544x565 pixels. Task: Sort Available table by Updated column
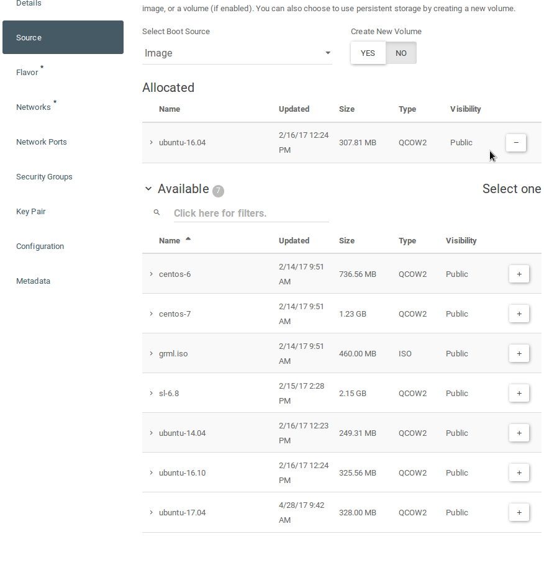(x=294, y=241)
